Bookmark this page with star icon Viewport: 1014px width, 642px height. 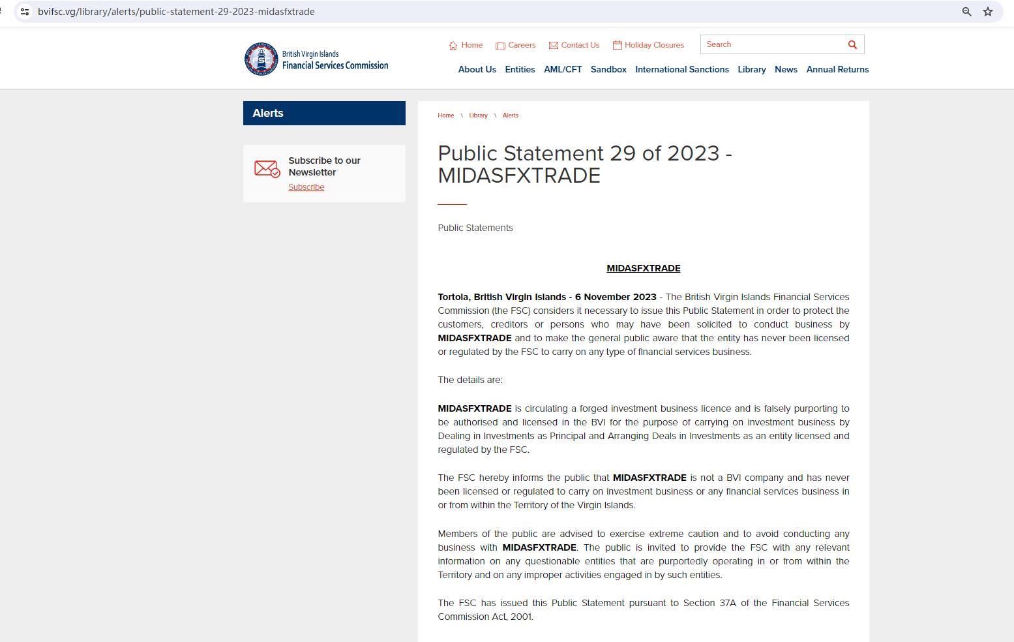987,12
